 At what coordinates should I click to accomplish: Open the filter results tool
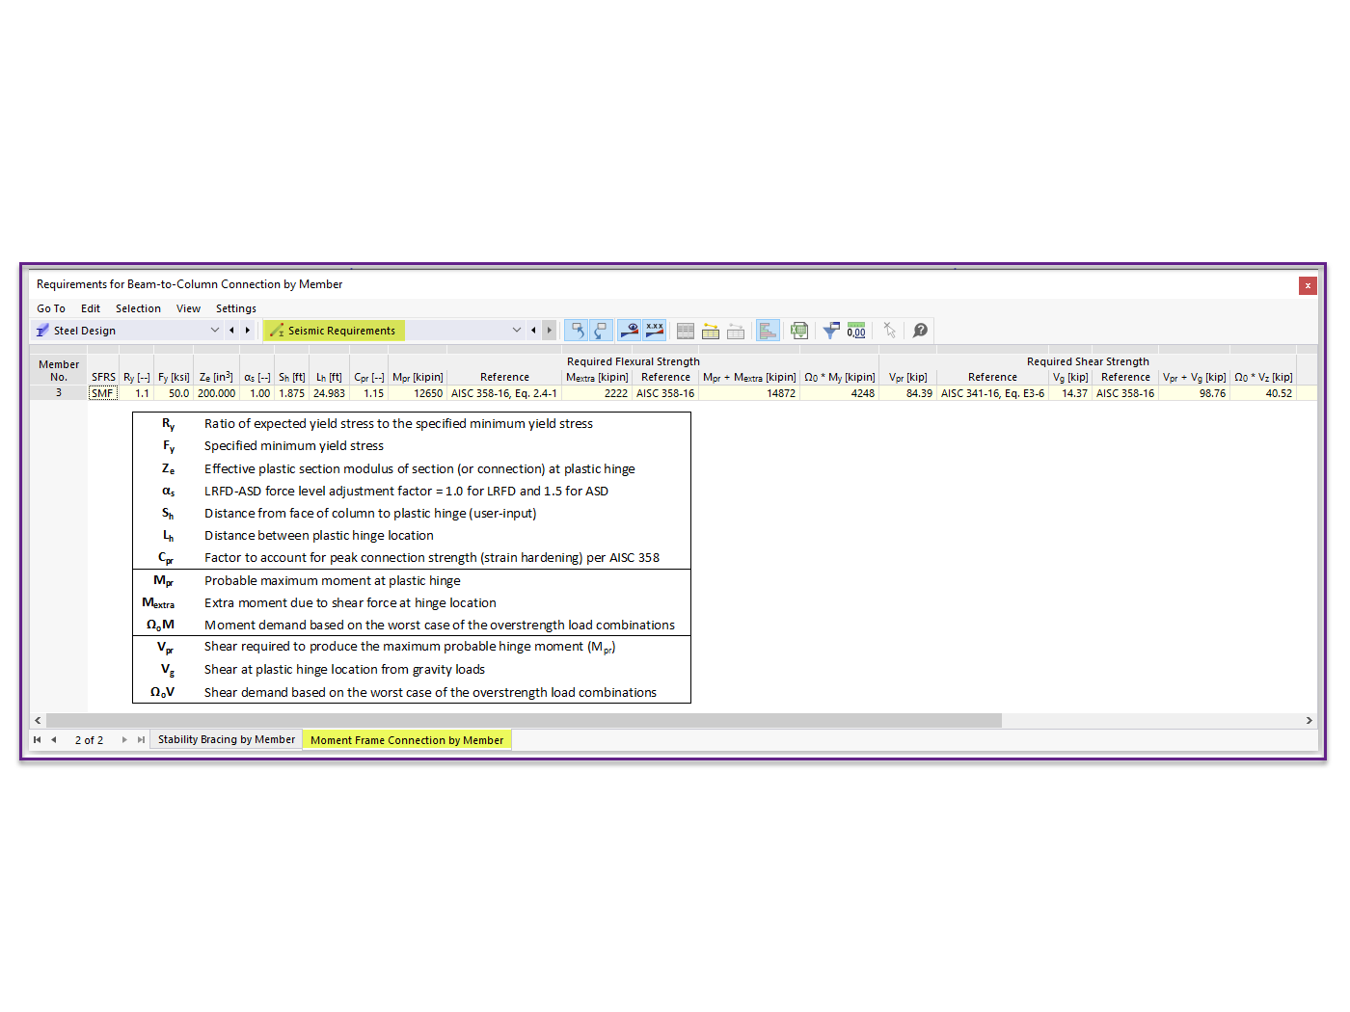point(831,330)
